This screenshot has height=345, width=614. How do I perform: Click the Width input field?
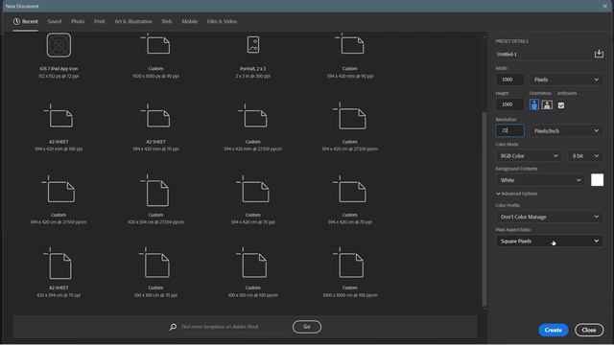509,80
